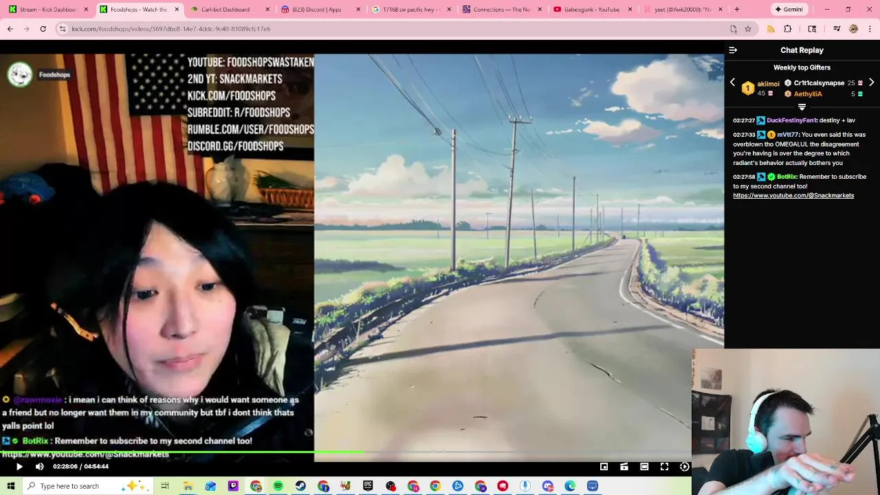Close the Carl-bot Dashboard tab
Screen dimensions: 880x495
click(267, 10)
